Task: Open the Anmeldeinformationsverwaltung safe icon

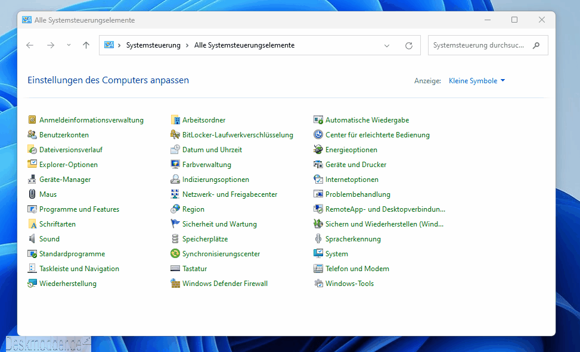Action: (32, 120)
